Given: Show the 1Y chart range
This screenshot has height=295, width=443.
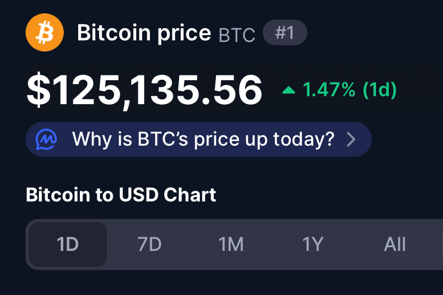Looking at the screenshot, I should click(x=313, y=245).
